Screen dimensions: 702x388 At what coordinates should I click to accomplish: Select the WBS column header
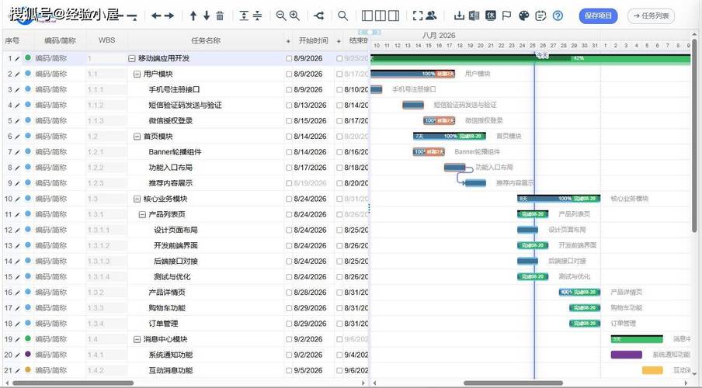[x=106, y=40]
